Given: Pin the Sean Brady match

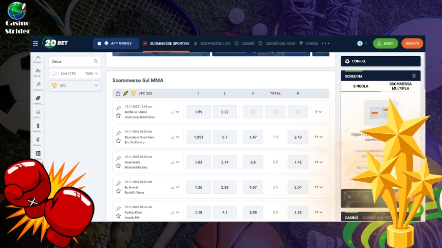Looking at the screenshot, I should click(x=118, y=158).
